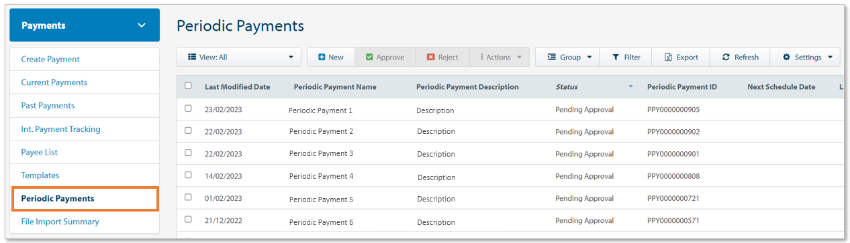The width and height of the screenshot is (850, 243).
Task: Go to Current Payments in the sidebar
Action: [54, 82]
